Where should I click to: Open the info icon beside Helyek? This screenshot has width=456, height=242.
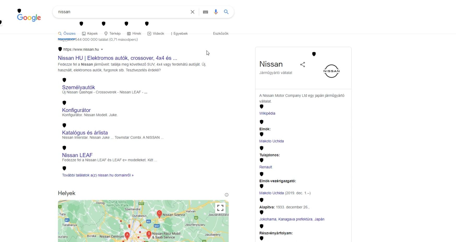(227, 195)
